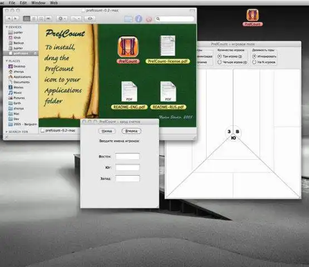Image resolution: width=309 pixels, height=267 pixels.
Task: Toggle Finder toolbar with the pill button
Action: point(192,11)
